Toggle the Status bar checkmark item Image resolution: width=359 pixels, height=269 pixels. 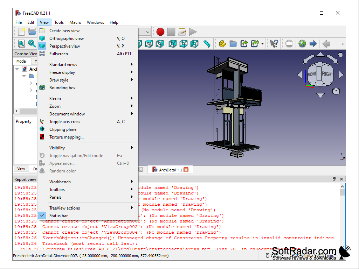(88, 216)
